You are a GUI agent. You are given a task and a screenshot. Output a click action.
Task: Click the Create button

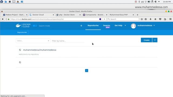click(147, 40)
